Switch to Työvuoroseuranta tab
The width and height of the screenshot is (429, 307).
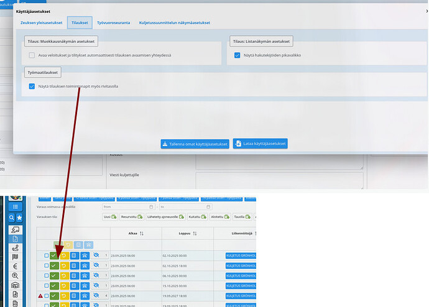113,22
